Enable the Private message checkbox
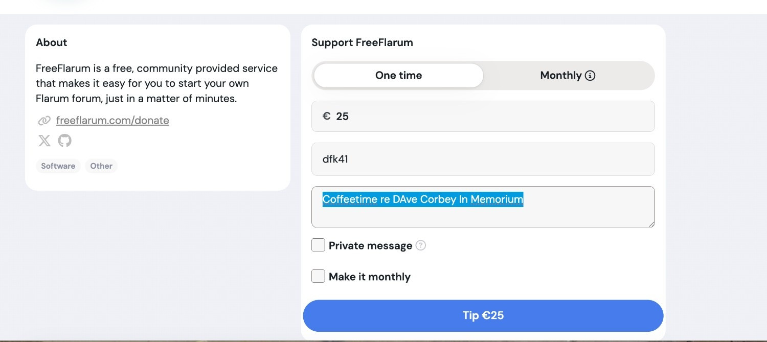This screenshot has height=342, width=767. 318,245
